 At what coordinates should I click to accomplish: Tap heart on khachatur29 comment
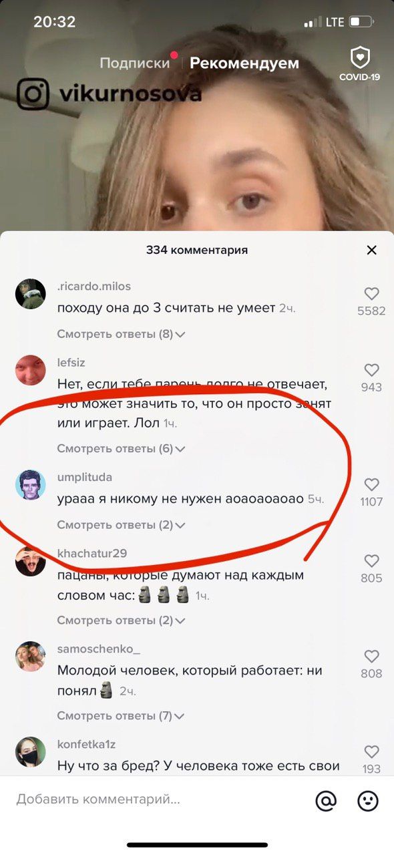371,561
